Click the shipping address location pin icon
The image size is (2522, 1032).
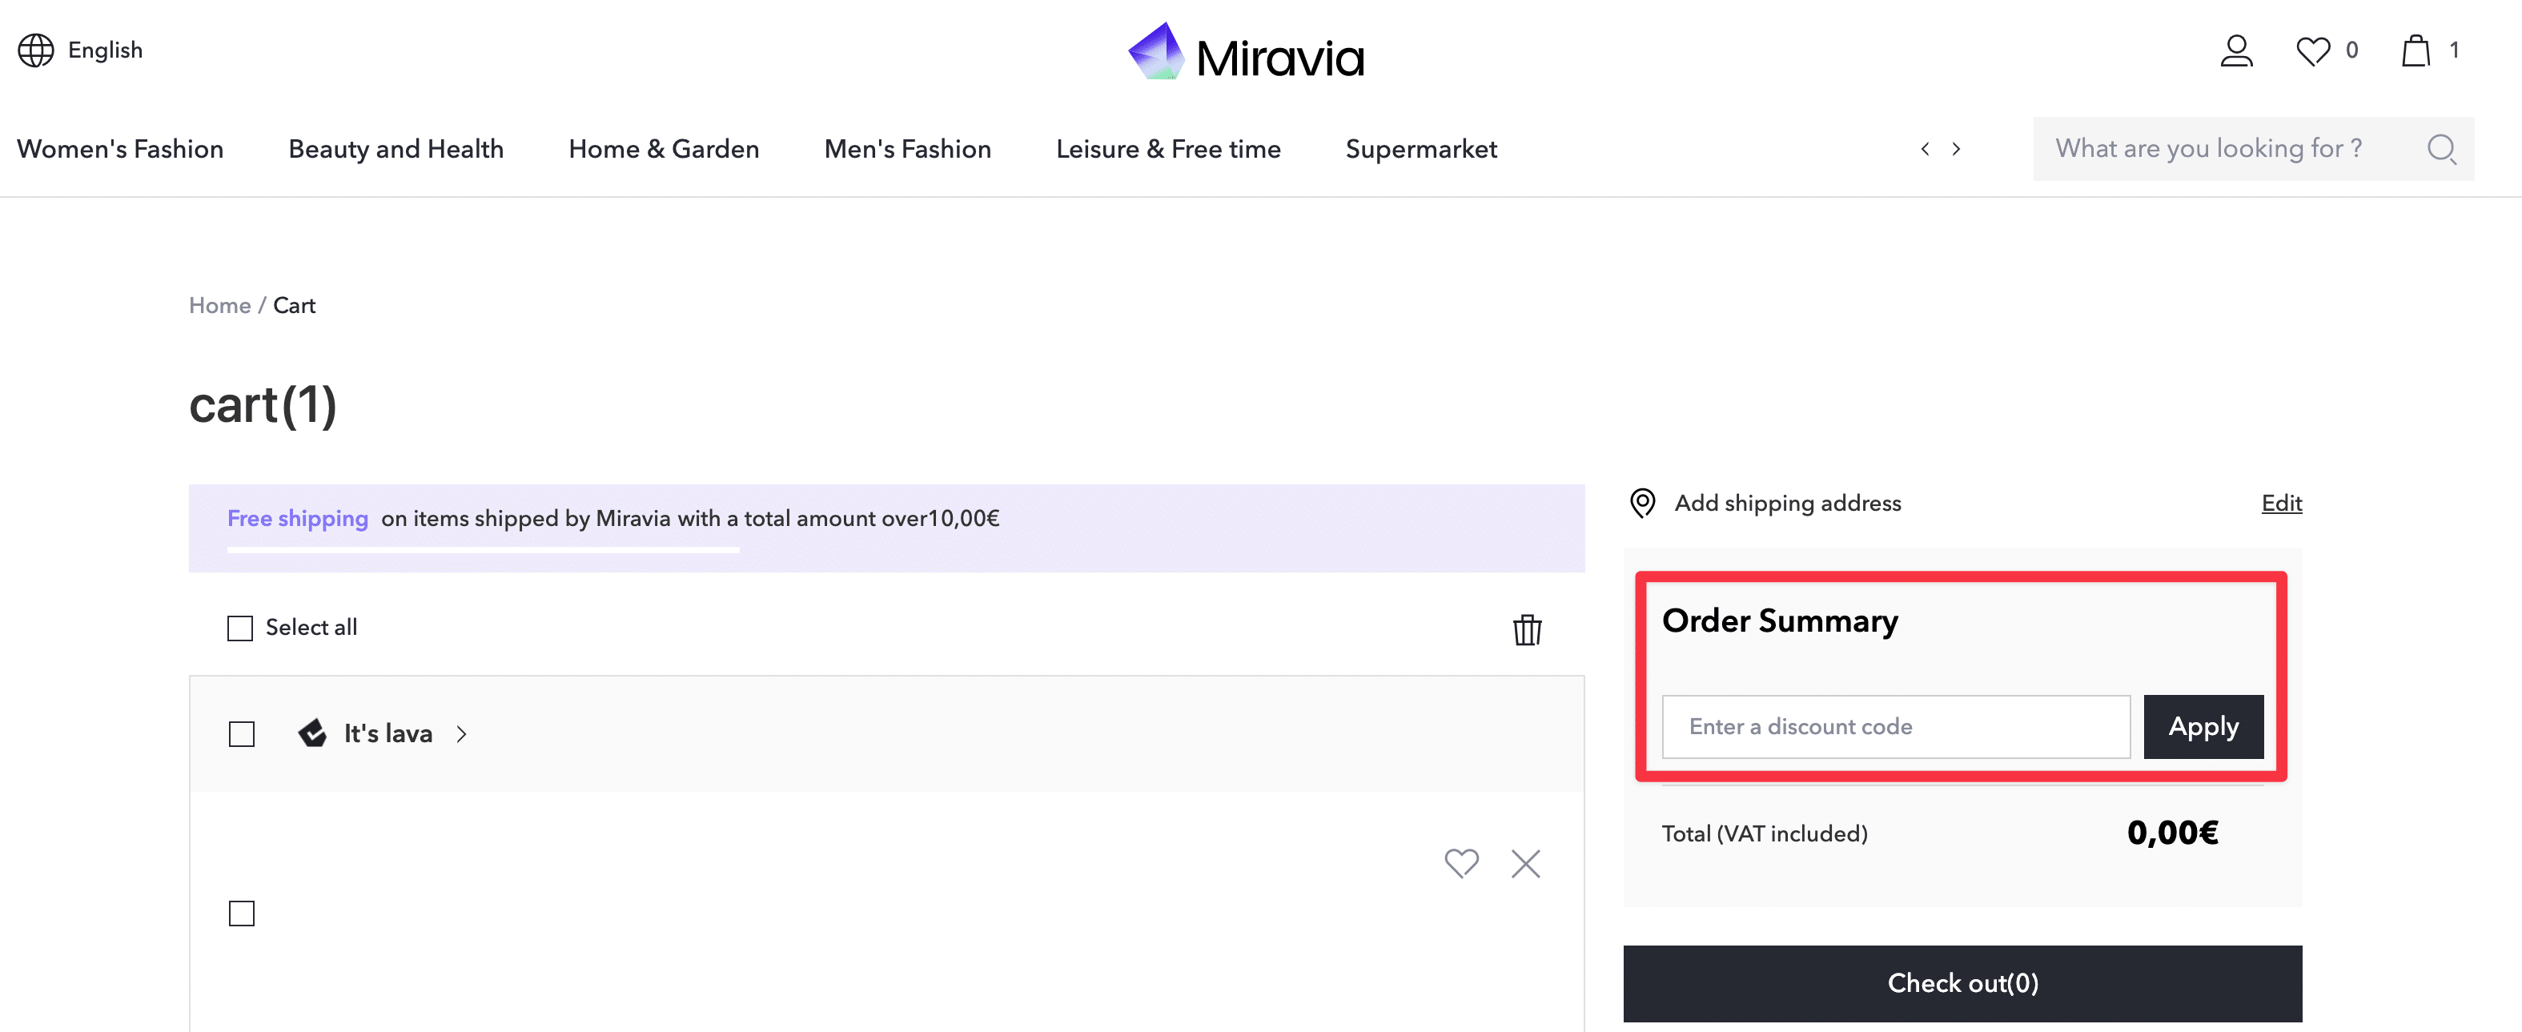(x=1642, y=502)
